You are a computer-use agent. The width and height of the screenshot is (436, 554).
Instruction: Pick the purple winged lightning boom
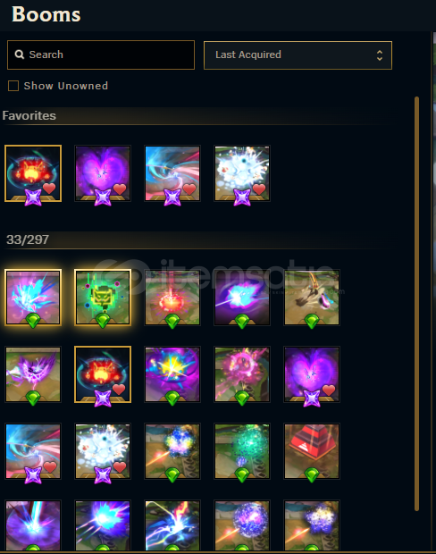33,374
